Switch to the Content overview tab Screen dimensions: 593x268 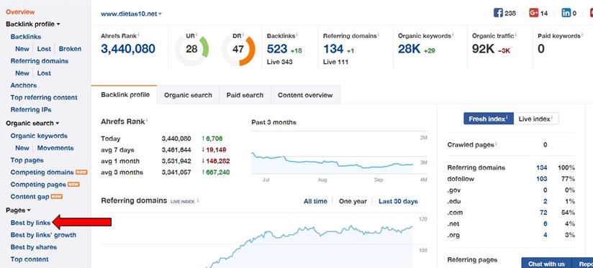[x=305, y=95]
